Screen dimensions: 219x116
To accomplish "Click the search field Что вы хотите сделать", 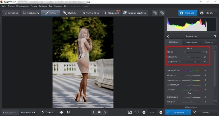I will pyautogui.click(x=78, y=6).
